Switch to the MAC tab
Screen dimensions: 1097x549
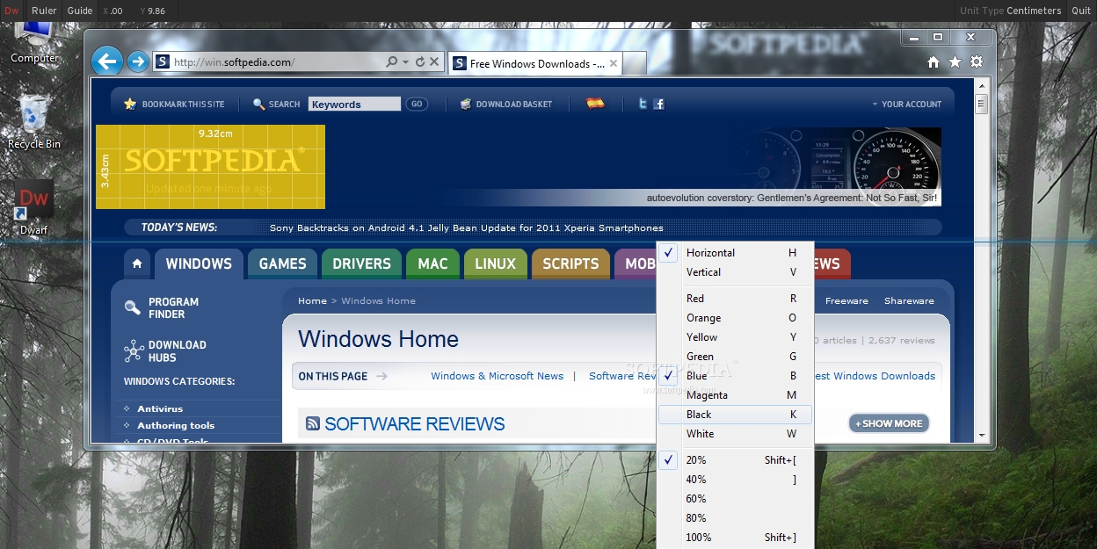tap(432, 264)
